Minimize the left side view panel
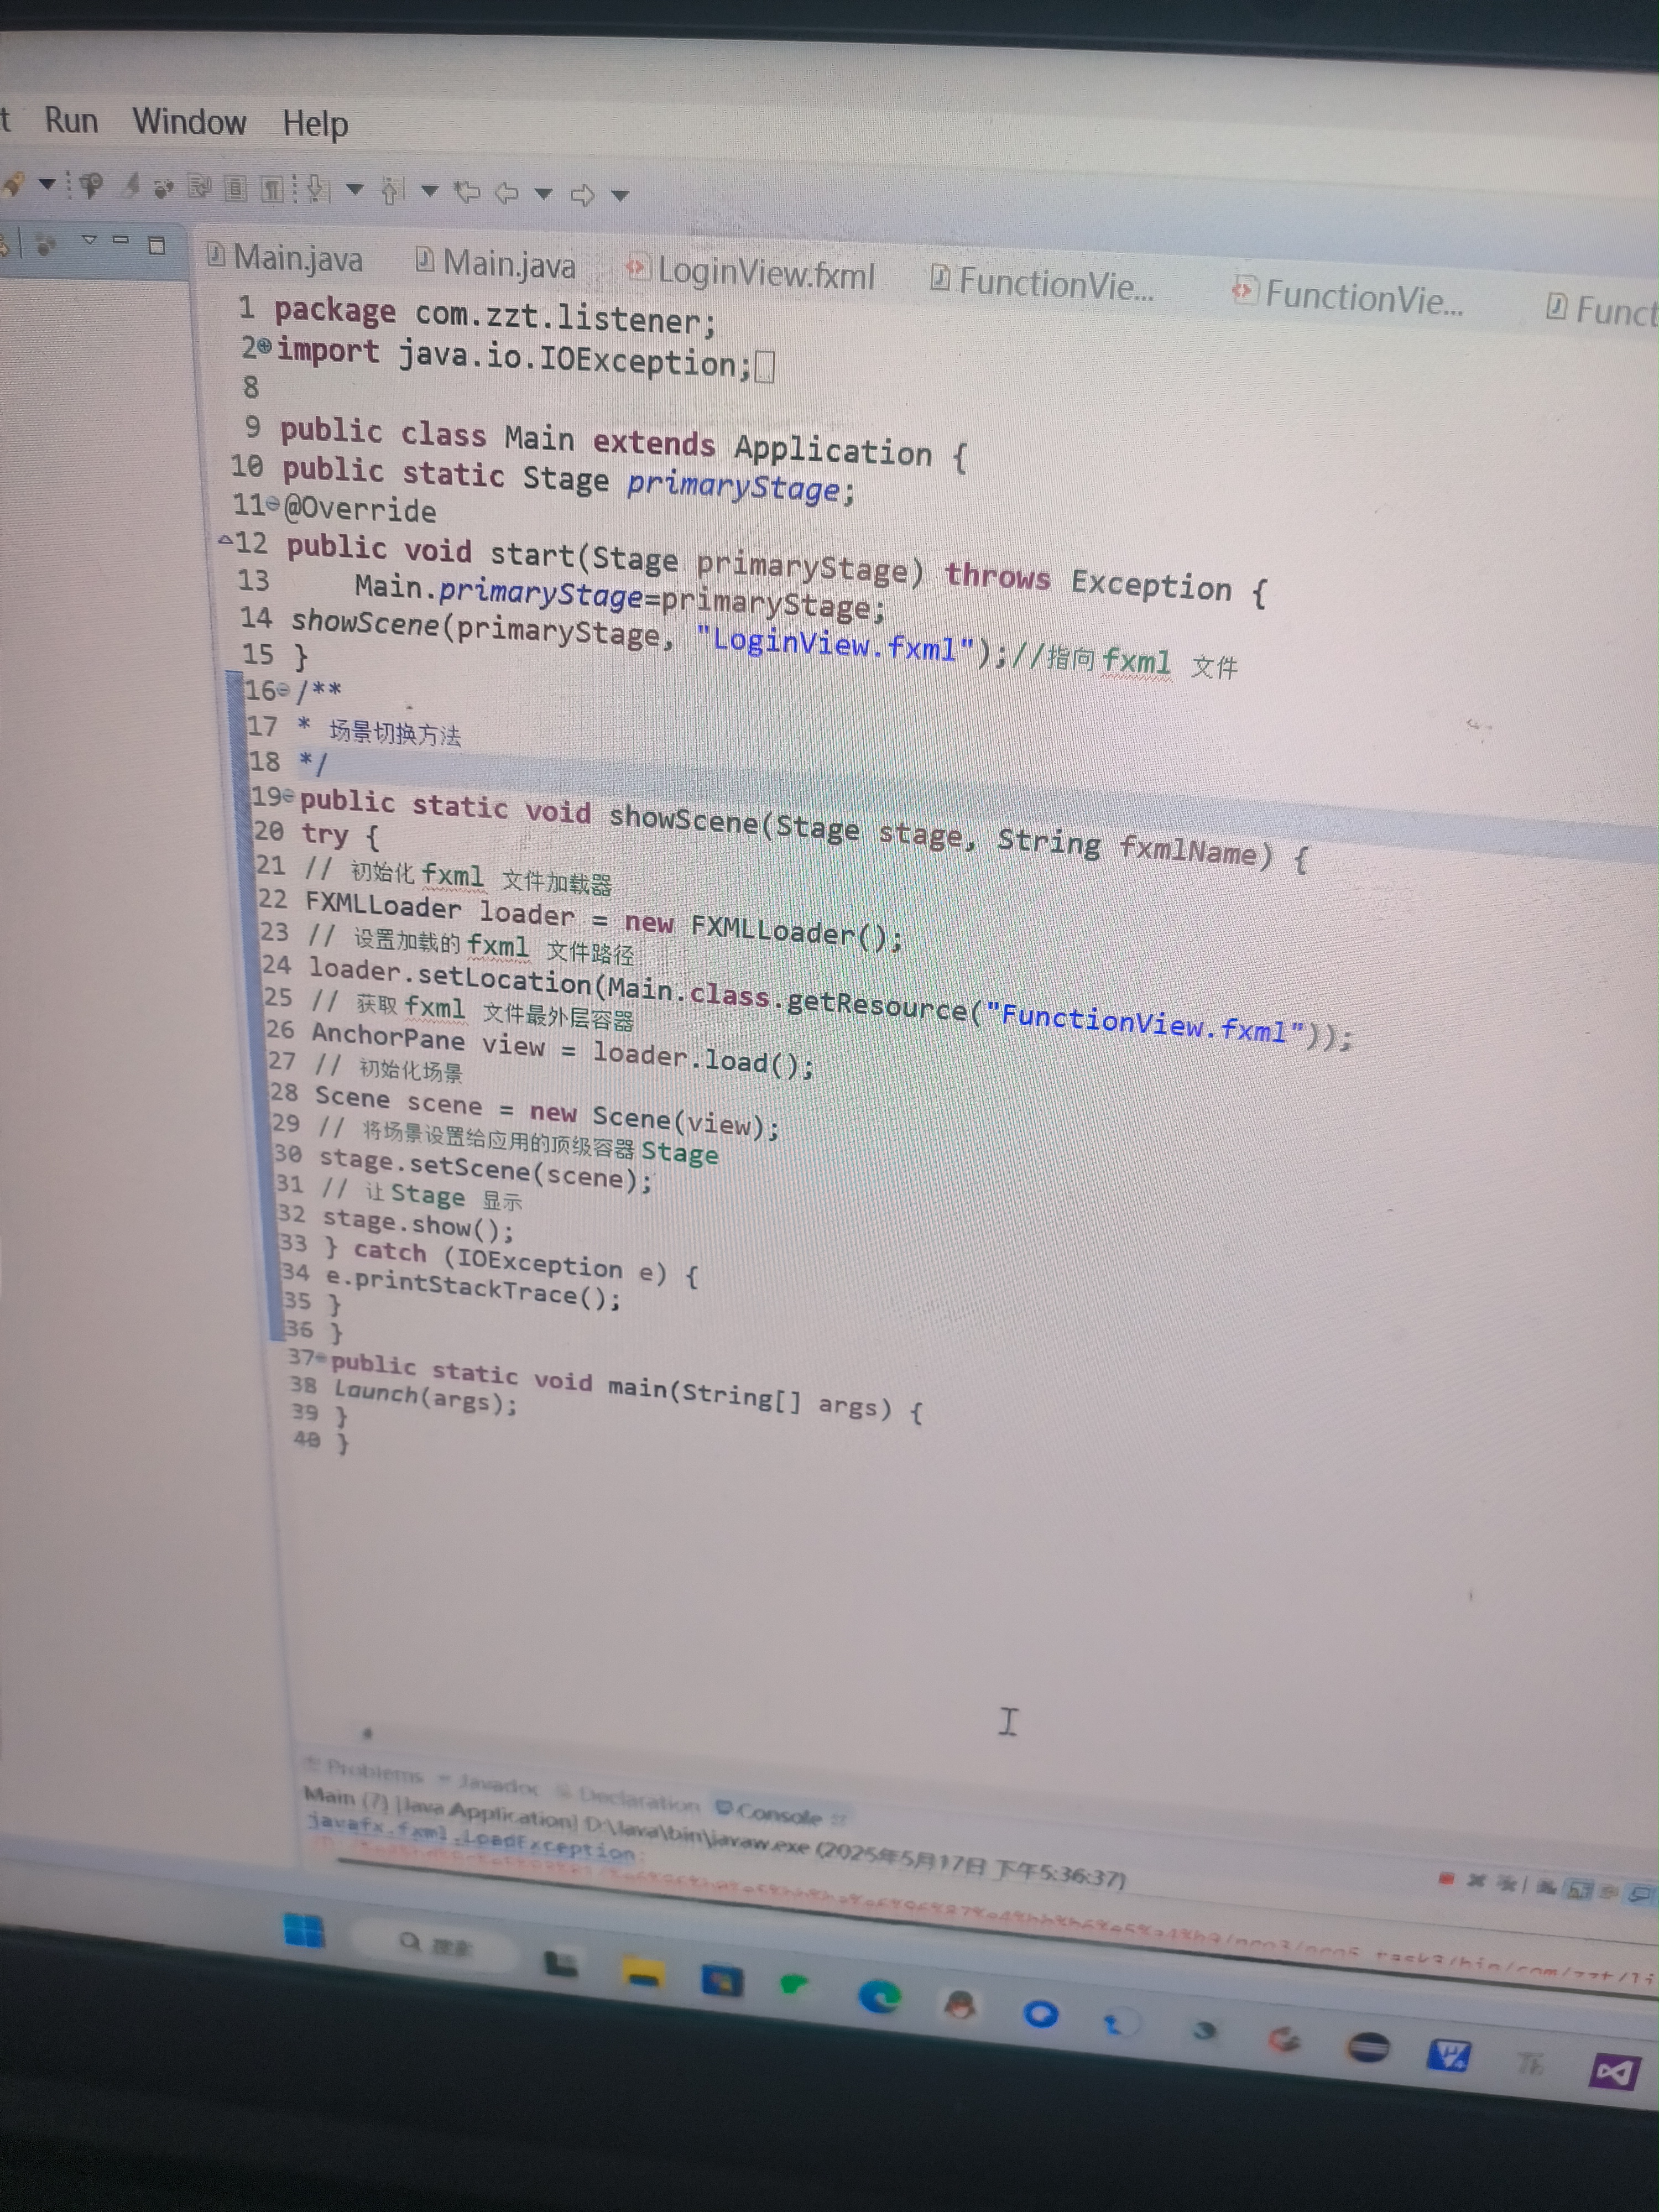This screenshot has width=1659, height=2212. tap(121, 241)
